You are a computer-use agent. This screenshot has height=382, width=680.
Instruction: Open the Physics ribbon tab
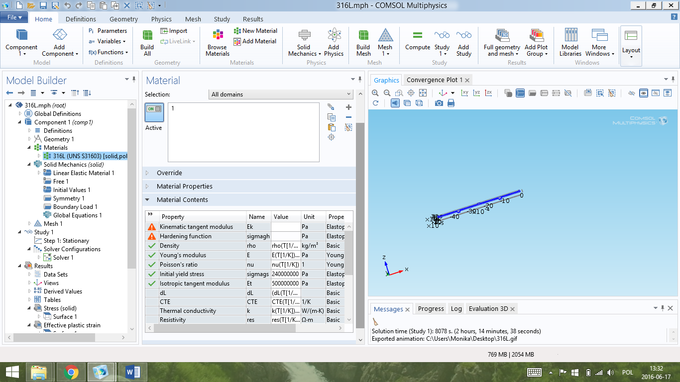pyautogui.click(x=161, y=19)
